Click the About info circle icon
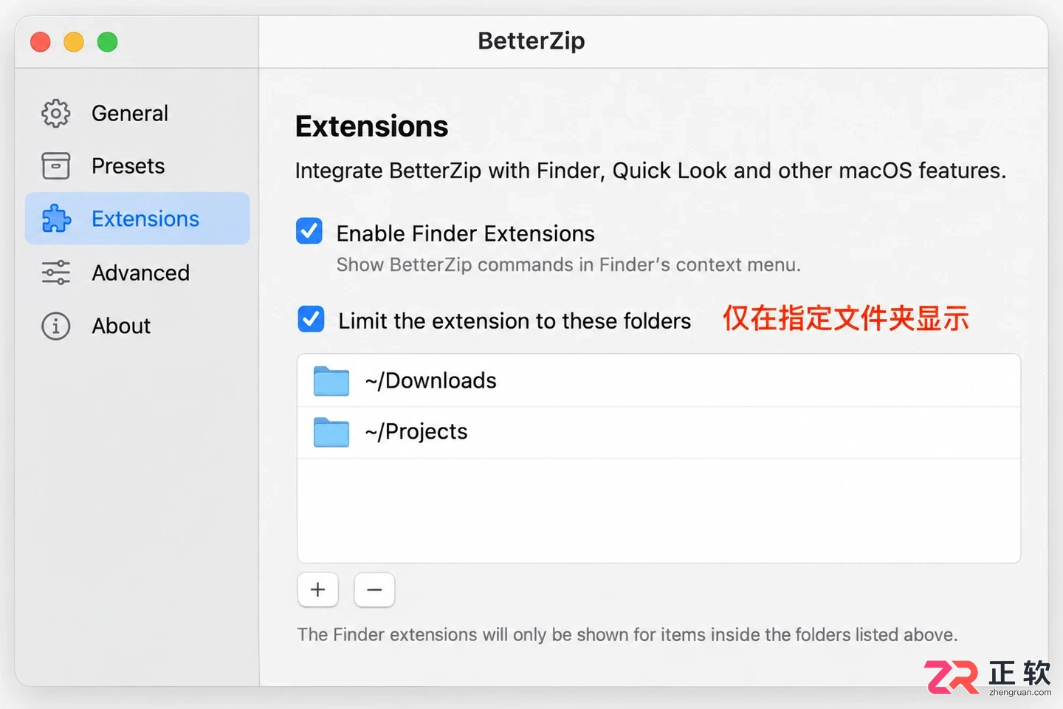Viewport: 1063px width, 709px height. pos(56,326)
